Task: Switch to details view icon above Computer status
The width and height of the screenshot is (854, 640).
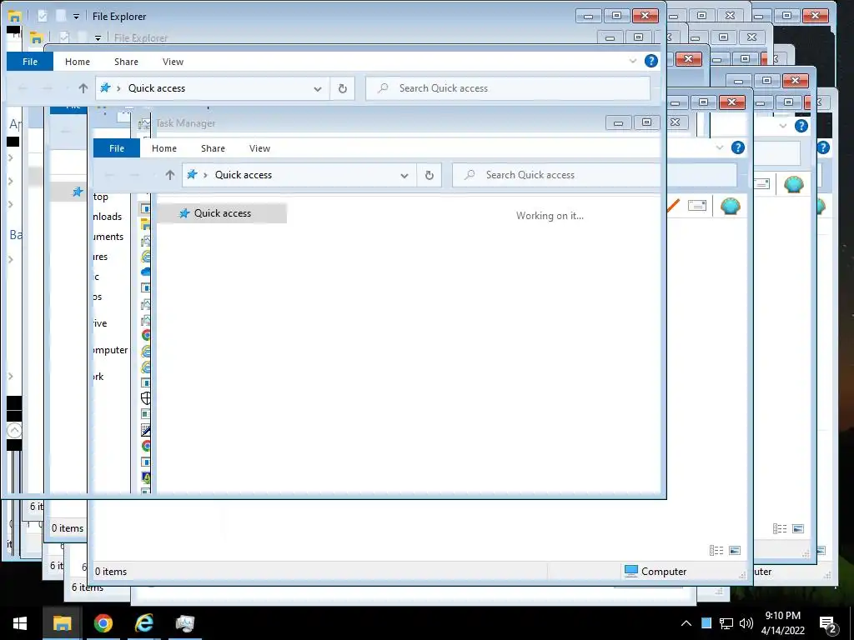Action: (716, 551)
